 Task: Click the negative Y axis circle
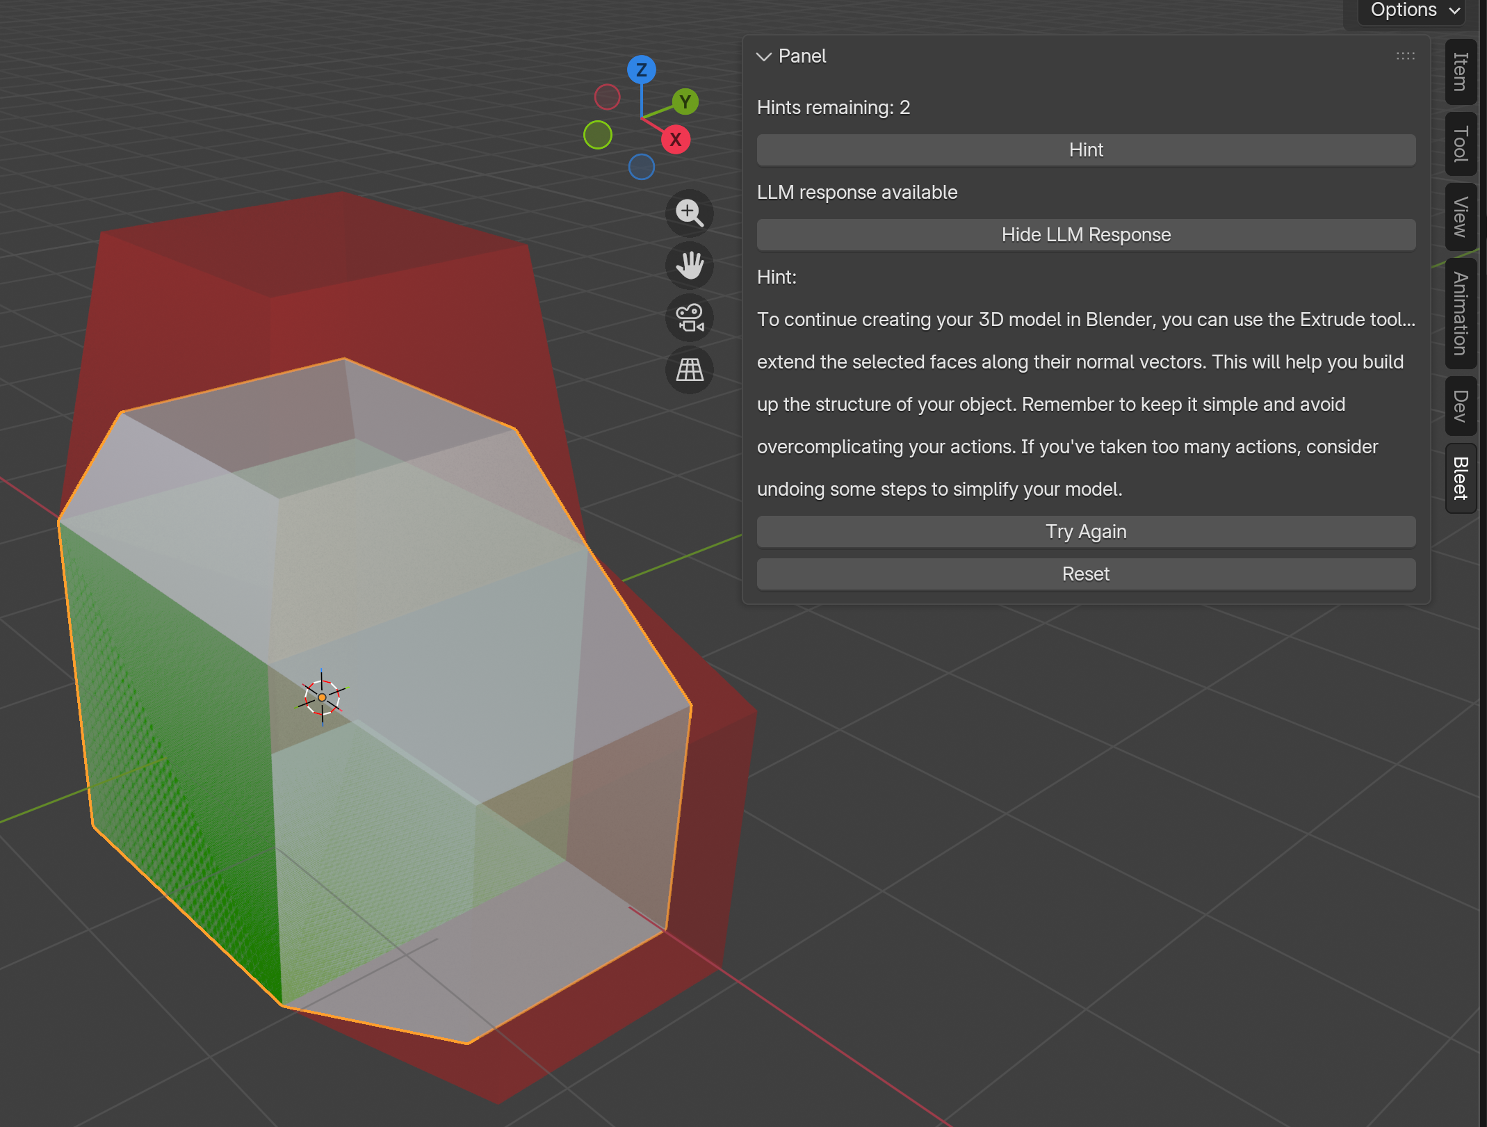point(598,135)
